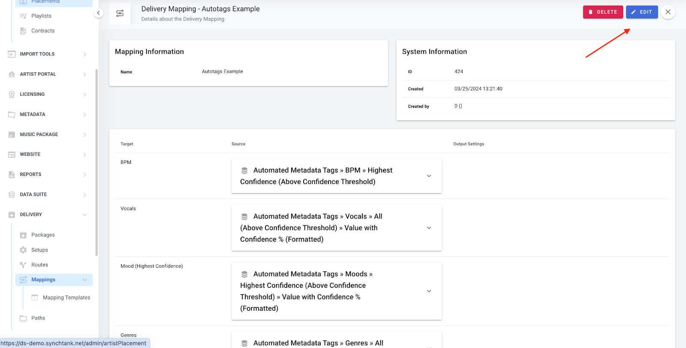Click the Import Tools sidebar icon
This screenshot has height=348, width=686.
(12, 54)
